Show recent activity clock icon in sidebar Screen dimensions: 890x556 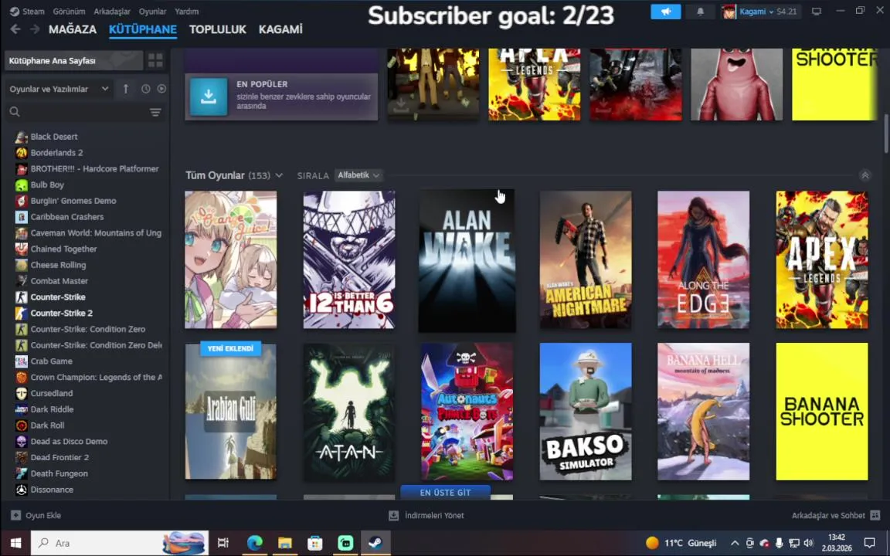(146, 89)
